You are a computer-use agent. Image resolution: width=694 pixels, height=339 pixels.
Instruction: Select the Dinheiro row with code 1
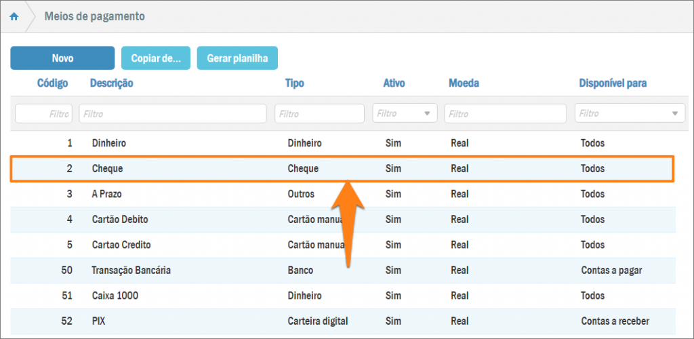click(x=109, y=144)
